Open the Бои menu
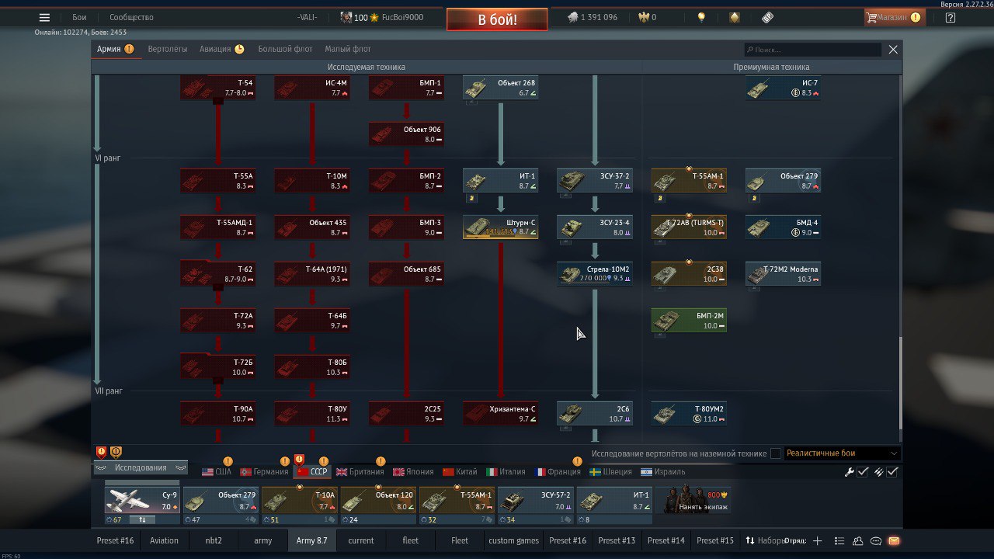This screenshot has height=559, width=994. pyautogui.click(x=79, y=17)
